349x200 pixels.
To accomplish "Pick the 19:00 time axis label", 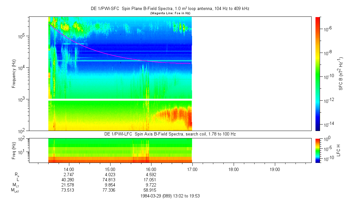I will pyautogui.click(x=275, y=169).
